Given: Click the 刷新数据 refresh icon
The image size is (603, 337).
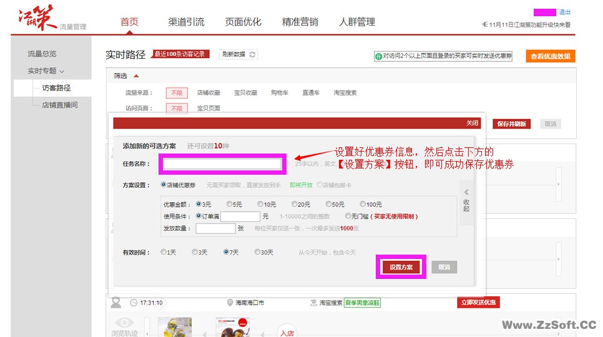Looking at the screenshot, I should [252, 54].
